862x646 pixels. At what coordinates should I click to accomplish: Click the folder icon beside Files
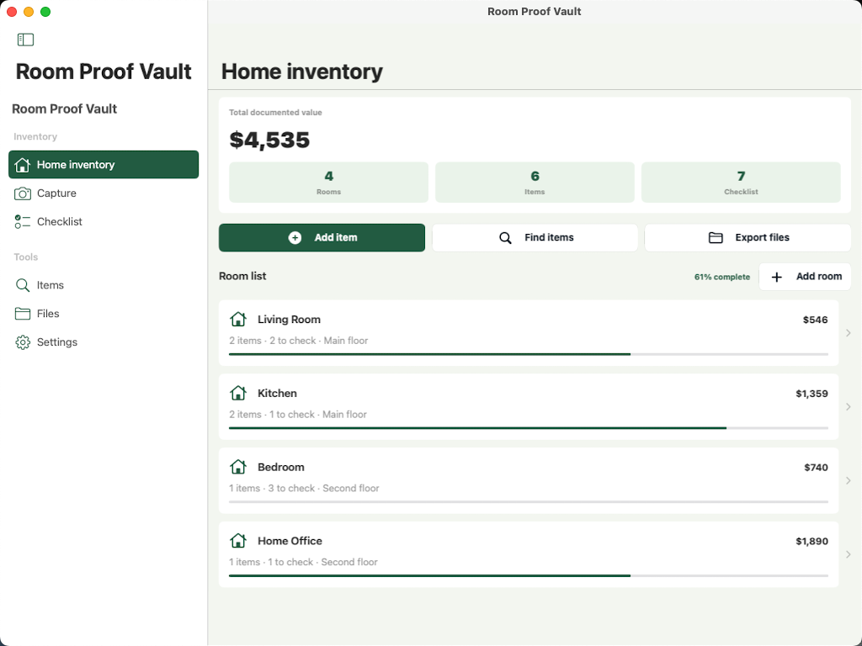pos(23,314)
